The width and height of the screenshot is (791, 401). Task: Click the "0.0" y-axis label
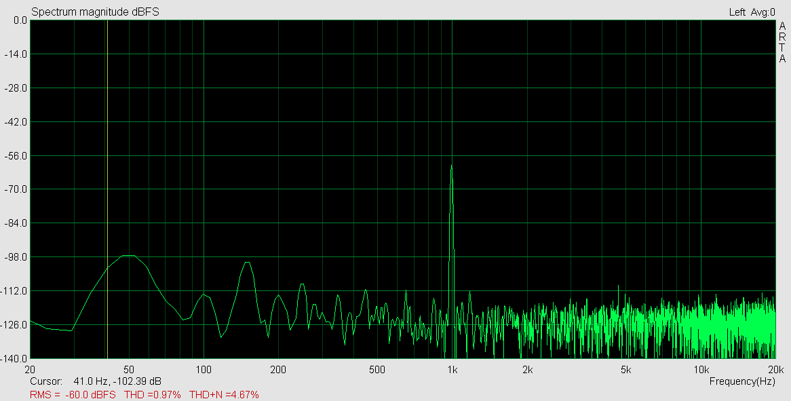[20, 20]
